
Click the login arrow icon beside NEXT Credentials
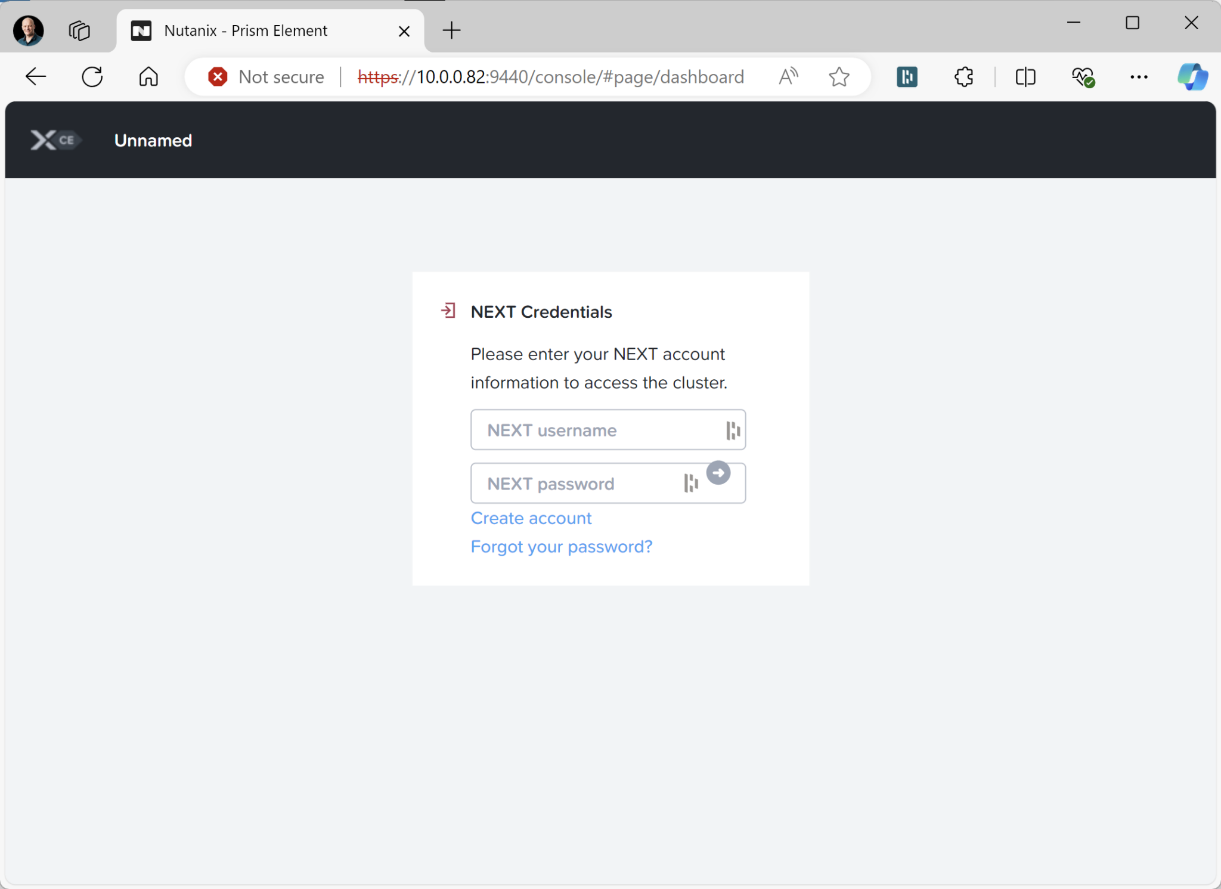449,311
